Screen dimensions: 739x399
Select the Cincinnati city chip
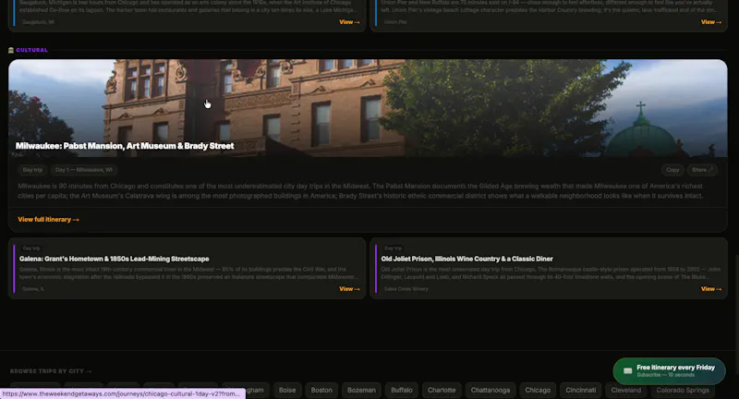(x=581, y=390)
